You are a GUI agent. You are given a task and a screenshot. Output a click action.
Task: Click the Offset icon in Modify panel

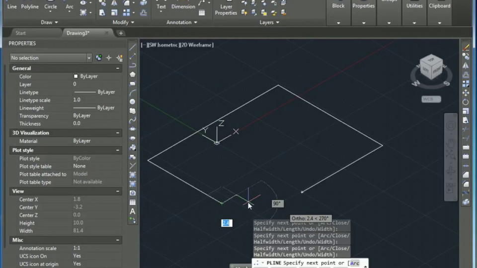[143, 12]
